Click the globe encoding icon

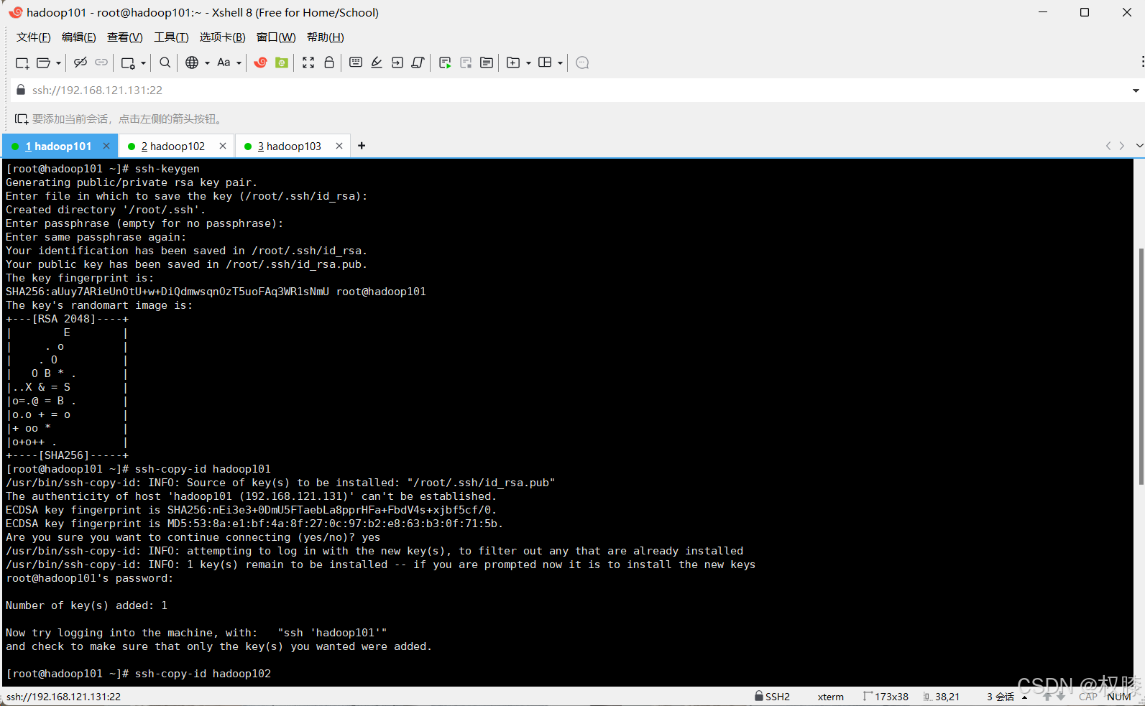click(x=192, y=62)
